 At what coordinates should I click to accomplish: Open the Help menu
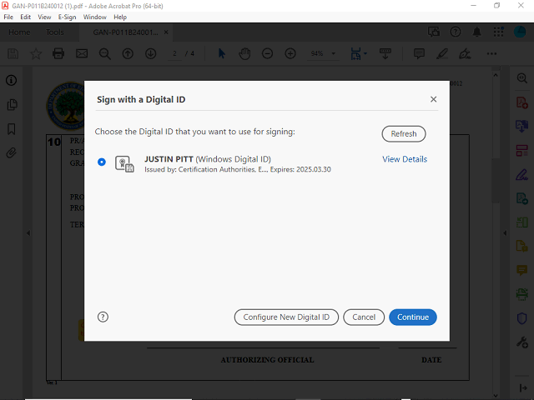[x=120, y=17]
